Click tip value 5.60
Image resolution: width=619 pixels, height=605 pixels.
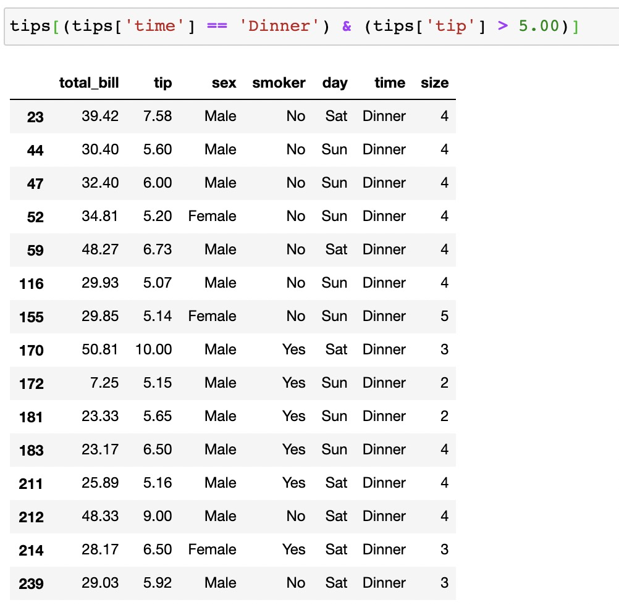157,149
